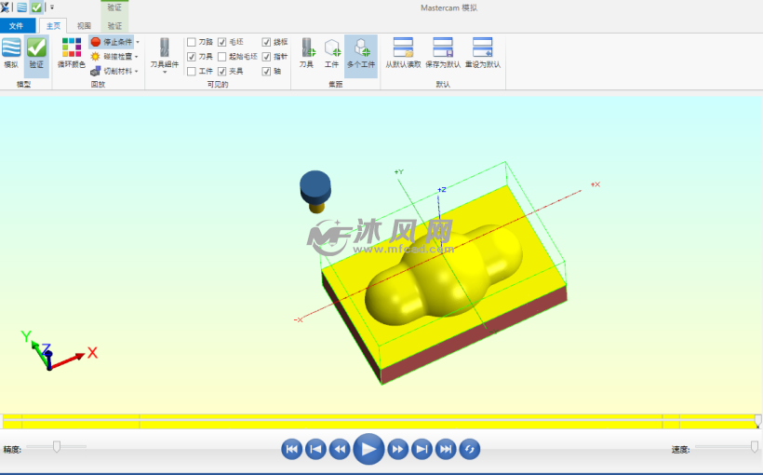Click 保存为默认 save as default icon
Screen dimensions: 763x475
443,47
